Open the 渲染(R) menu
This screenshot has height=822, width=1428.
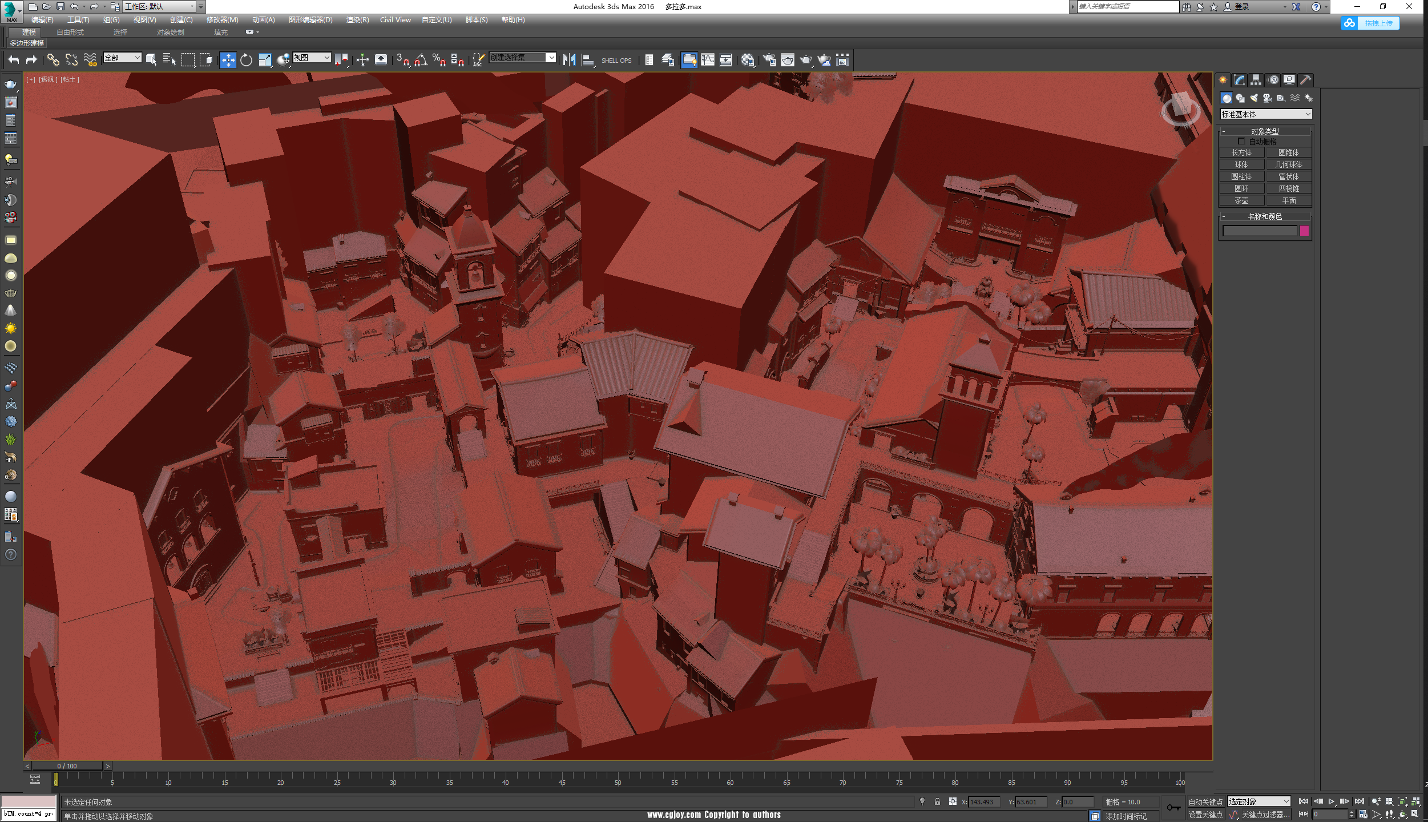click(x=357, y=20)
